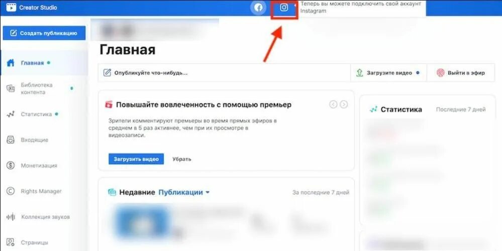The width and height of the screenshot is (502, 251).
Task: Start a live stream via Выйти в эфир
Action: [461, 73]
